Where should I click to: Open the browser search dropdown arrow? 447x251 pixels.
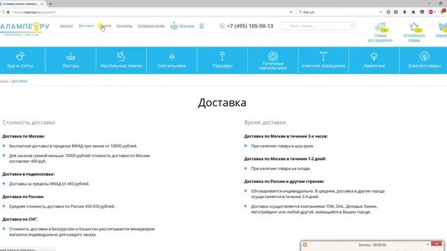coord(381,12)
